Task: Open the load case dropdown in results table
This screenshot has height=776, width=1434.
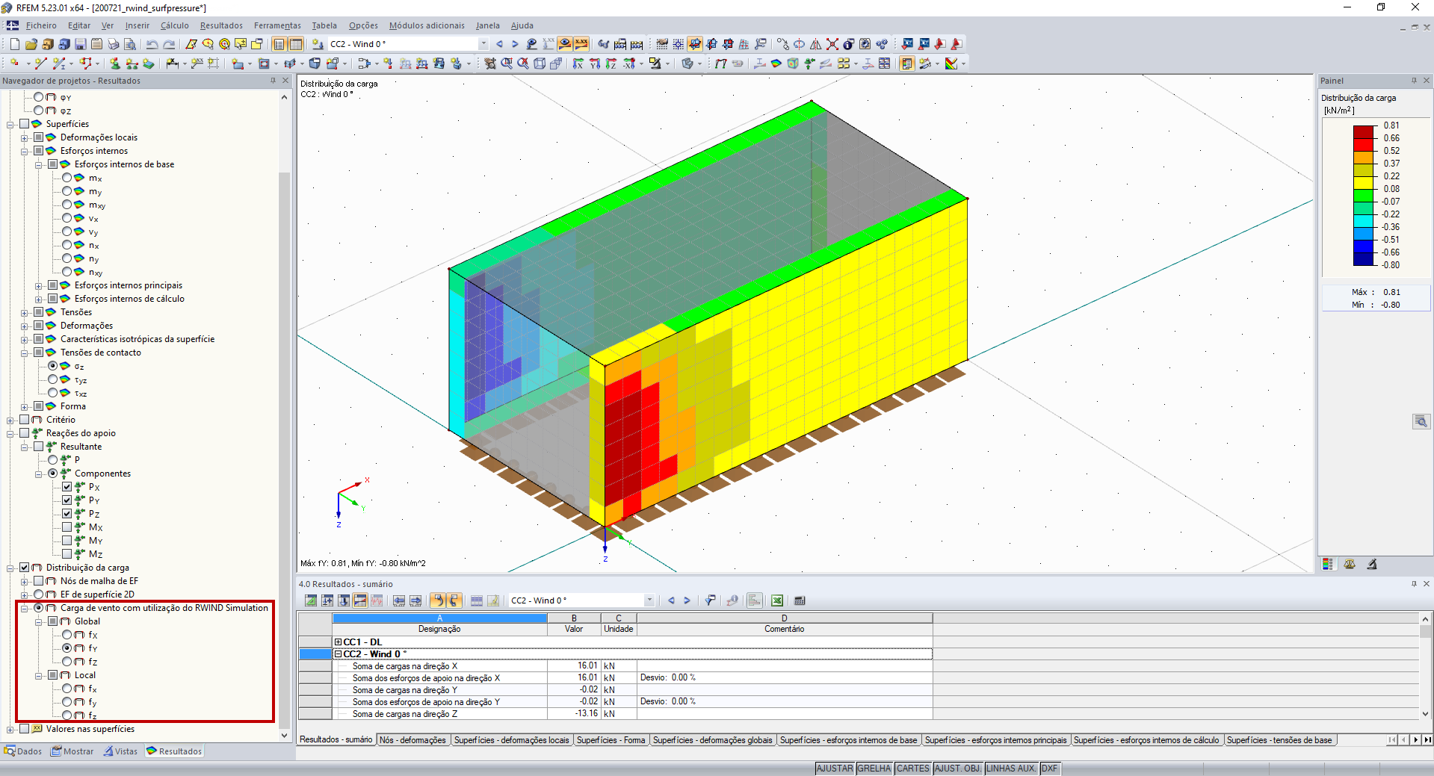Action: coord(649,600)
